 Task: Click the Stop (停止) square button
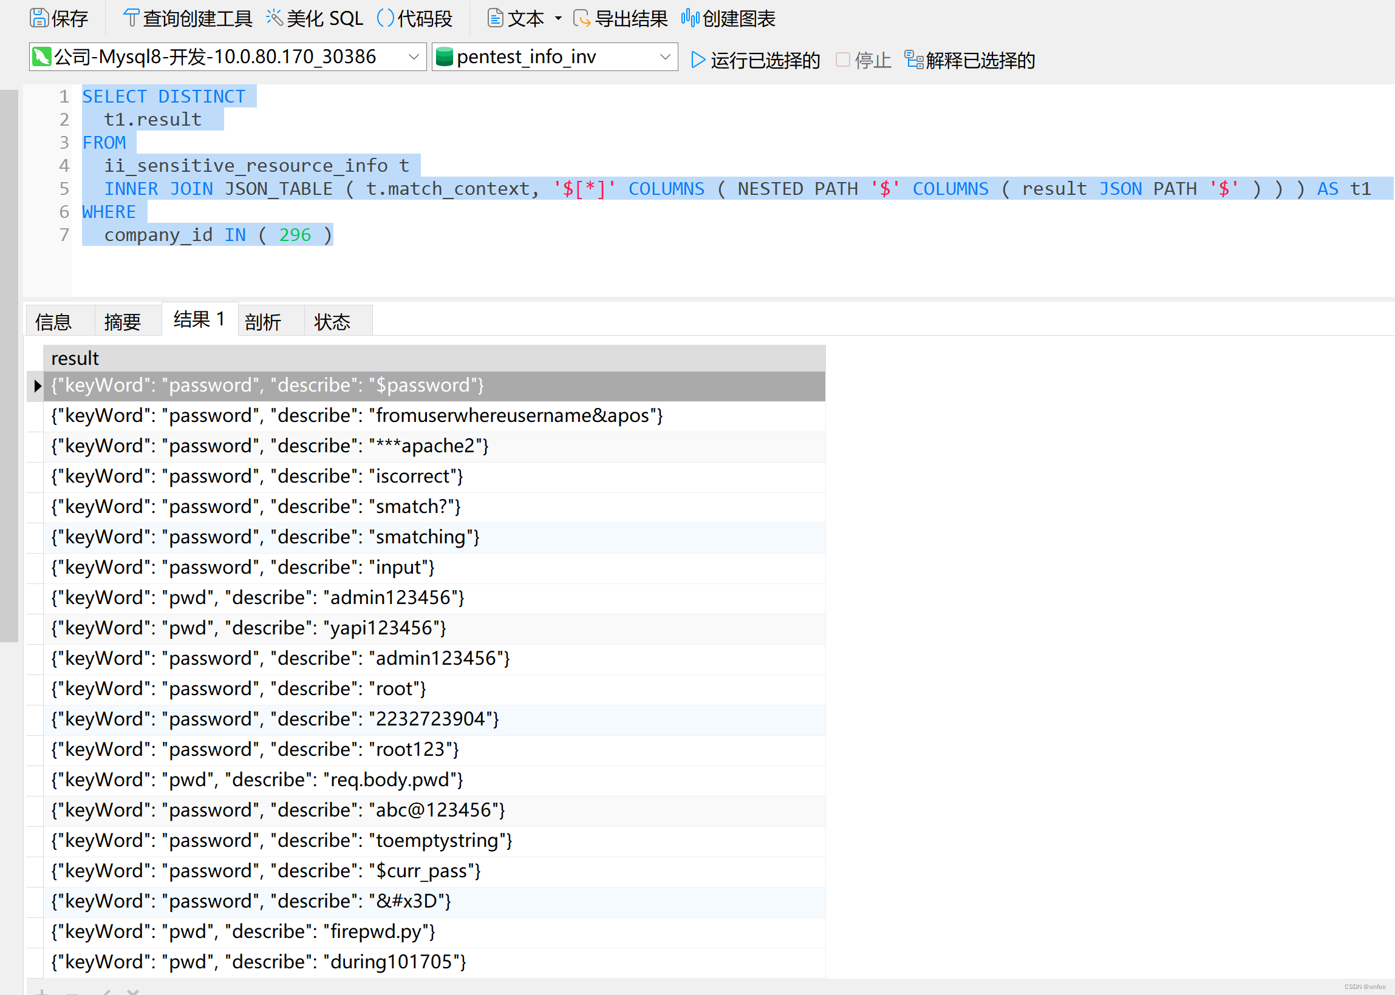[843, 60]
